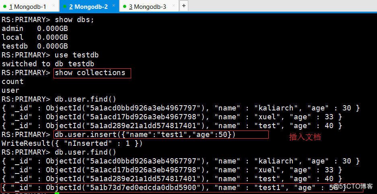Click the 'use testdb' command
The image size is (377, 194).
(77, 55)
